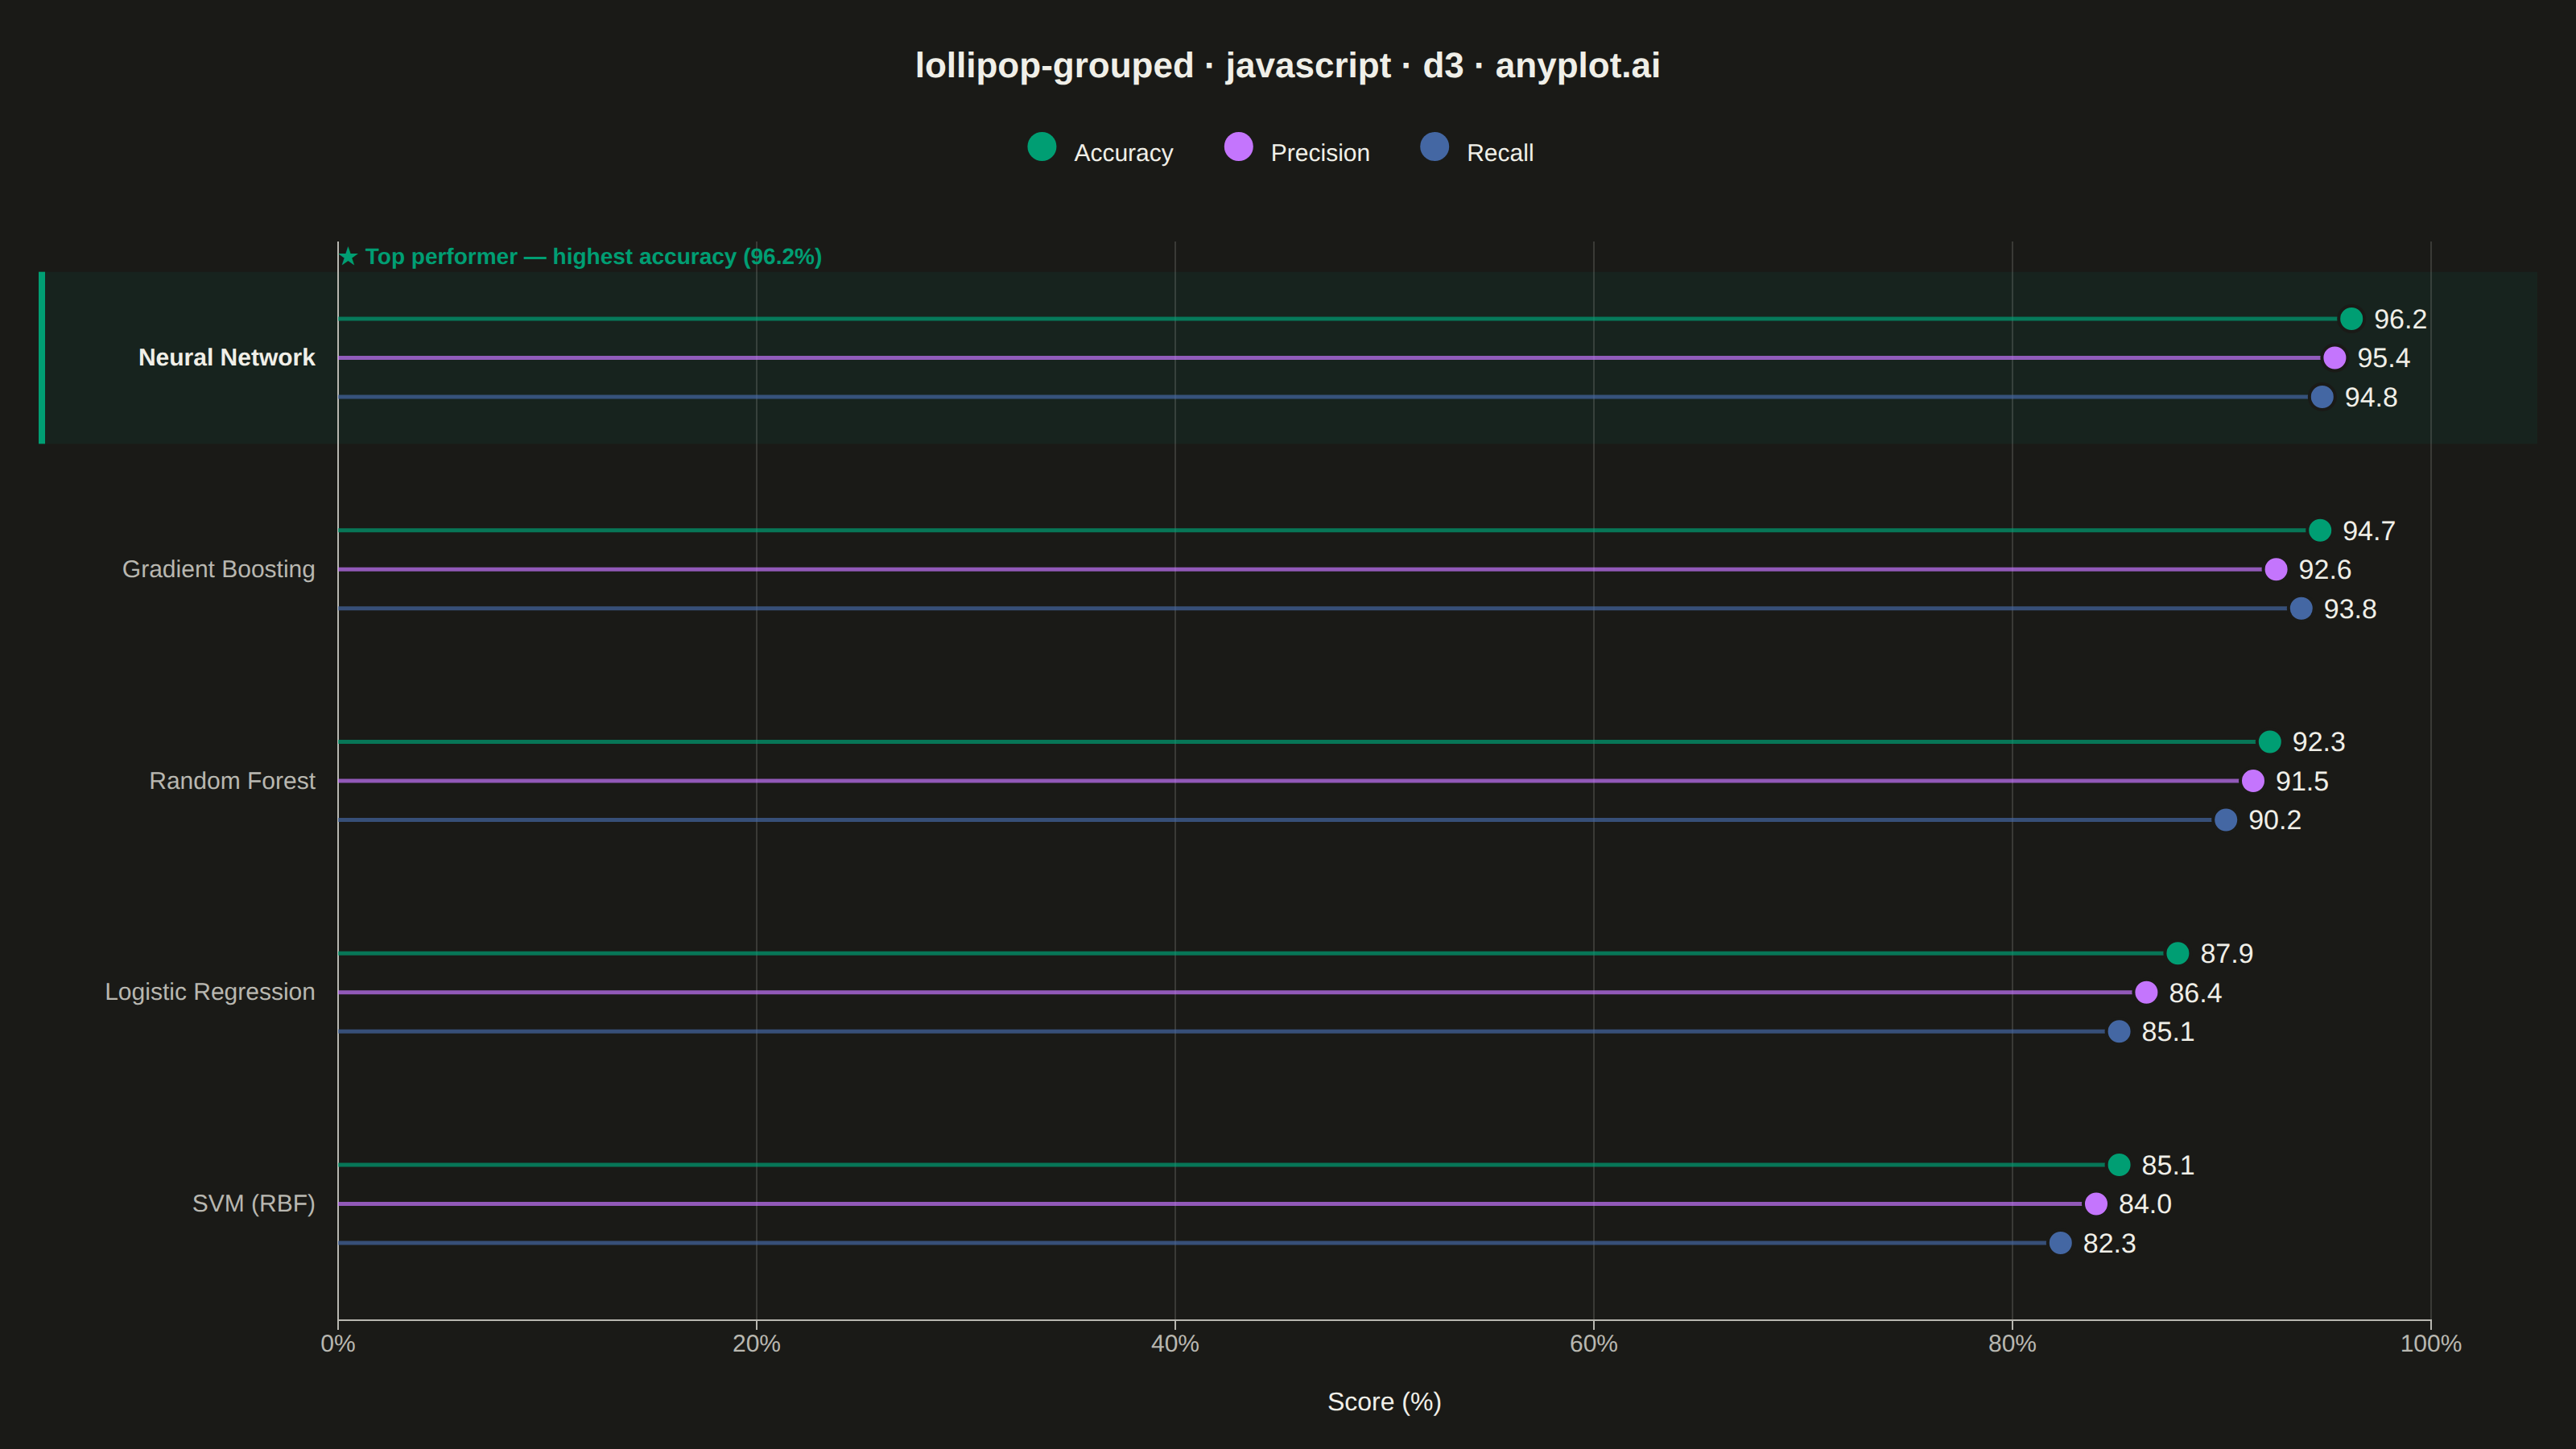Viewport: 2576px width, 1449px height.
Task: Click the Gradient Boosting recall dot 93.8
Action: pos(2301,608)
